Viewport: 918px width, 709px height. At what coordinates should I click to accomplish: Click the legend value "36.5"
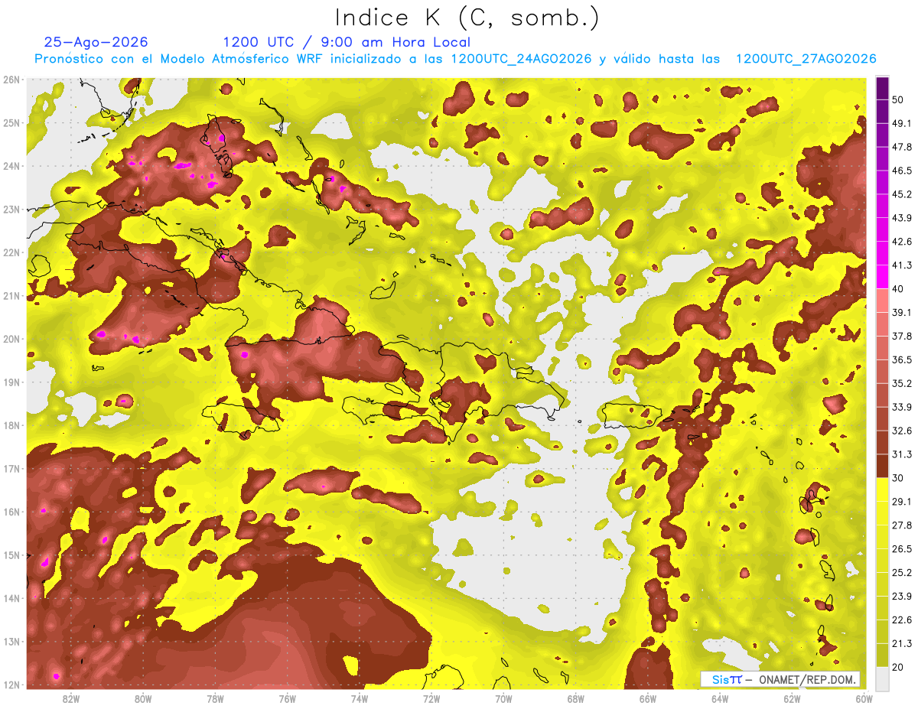902,359
